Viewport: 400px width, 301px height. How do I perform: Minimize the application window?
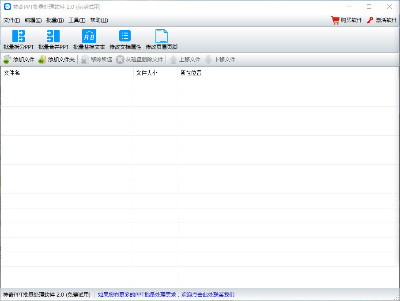coord(349,7)
